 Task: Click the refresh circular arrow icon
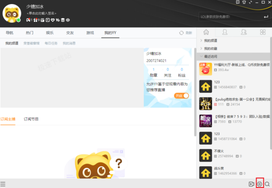point(181,33)
